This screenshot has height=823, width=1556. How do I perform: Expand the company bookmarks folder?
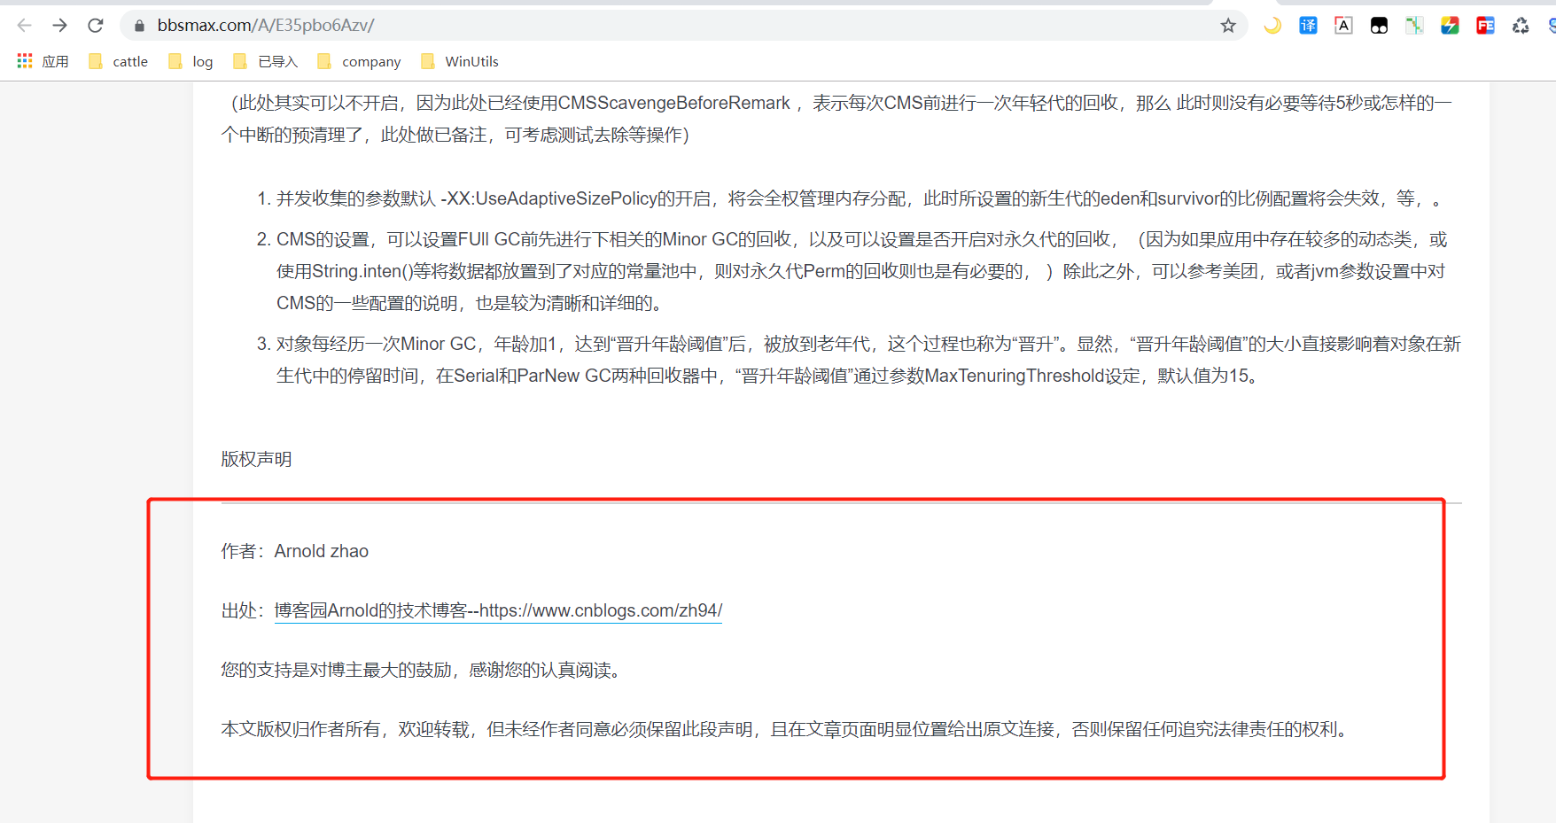[x=360, y=61]
